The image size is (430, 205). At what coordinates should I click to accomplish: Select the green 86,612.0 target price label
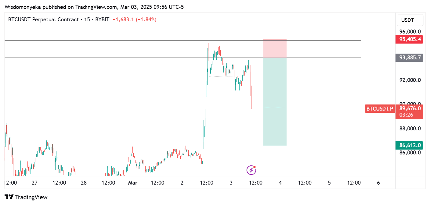[x=409, y=146]
